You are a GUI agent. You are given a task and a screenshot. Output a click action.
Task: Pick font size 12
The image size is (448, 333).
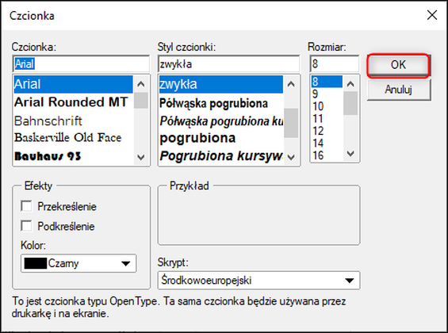(318, 131)
